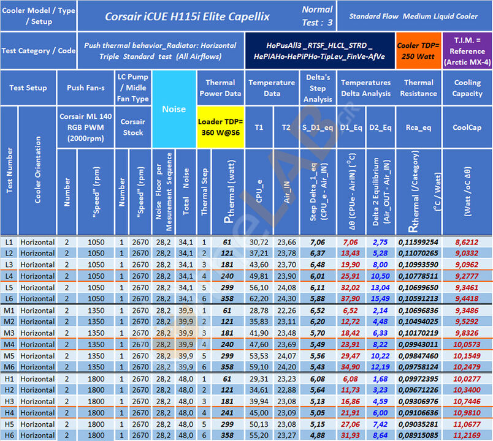Select the LC Pump / Midle Fan Type header
493x441 pixels.
pos(133,88)
